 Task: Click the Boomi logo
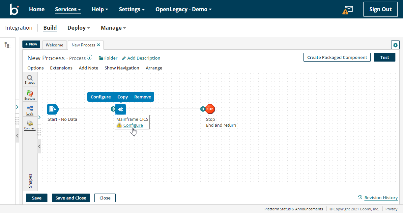point(14,9)
